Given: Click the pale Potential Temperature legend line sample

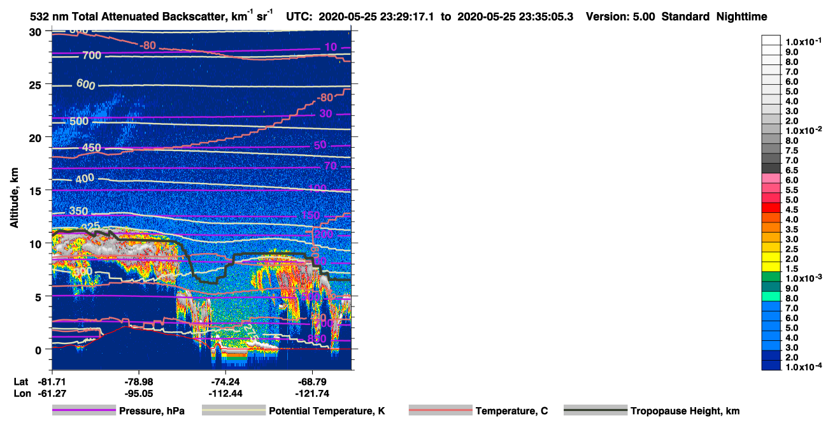Looking at the screenshot, I should [x=234, y=411].
